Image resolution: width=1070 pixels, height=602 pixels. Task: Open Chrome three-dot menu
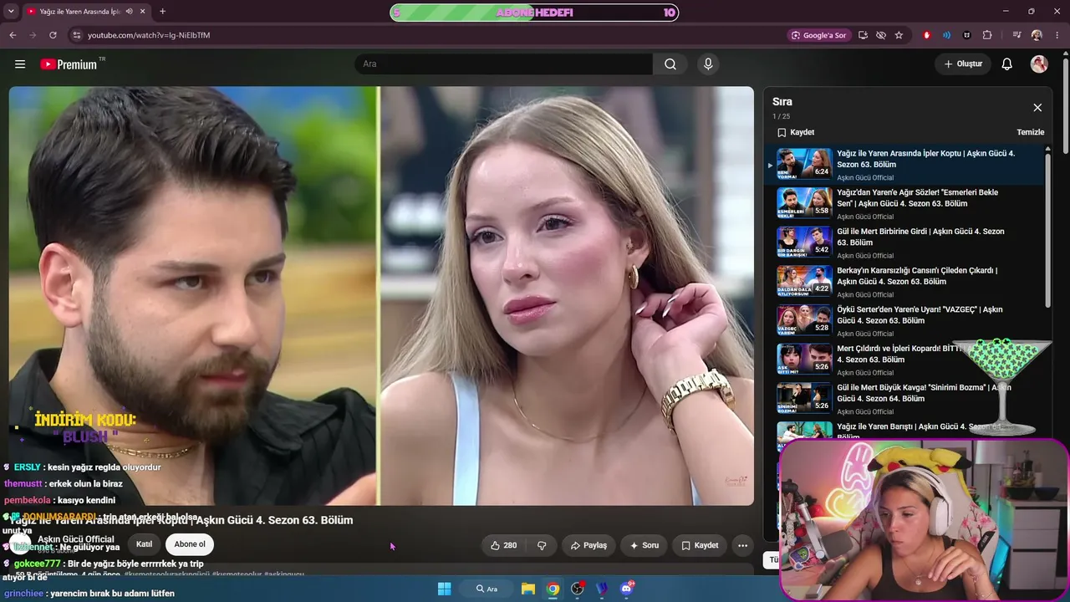coord(1057,35)
